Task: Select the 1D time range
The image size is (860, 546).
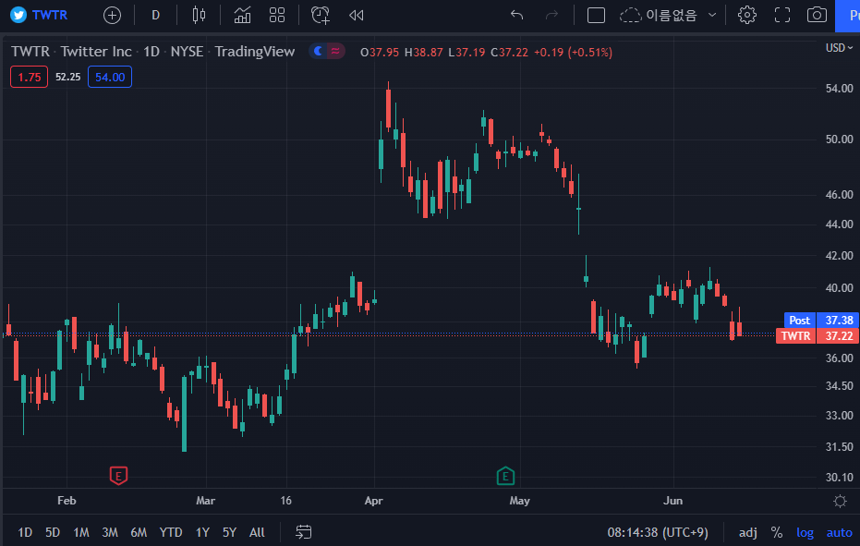Action: click(x=25, y=532)
